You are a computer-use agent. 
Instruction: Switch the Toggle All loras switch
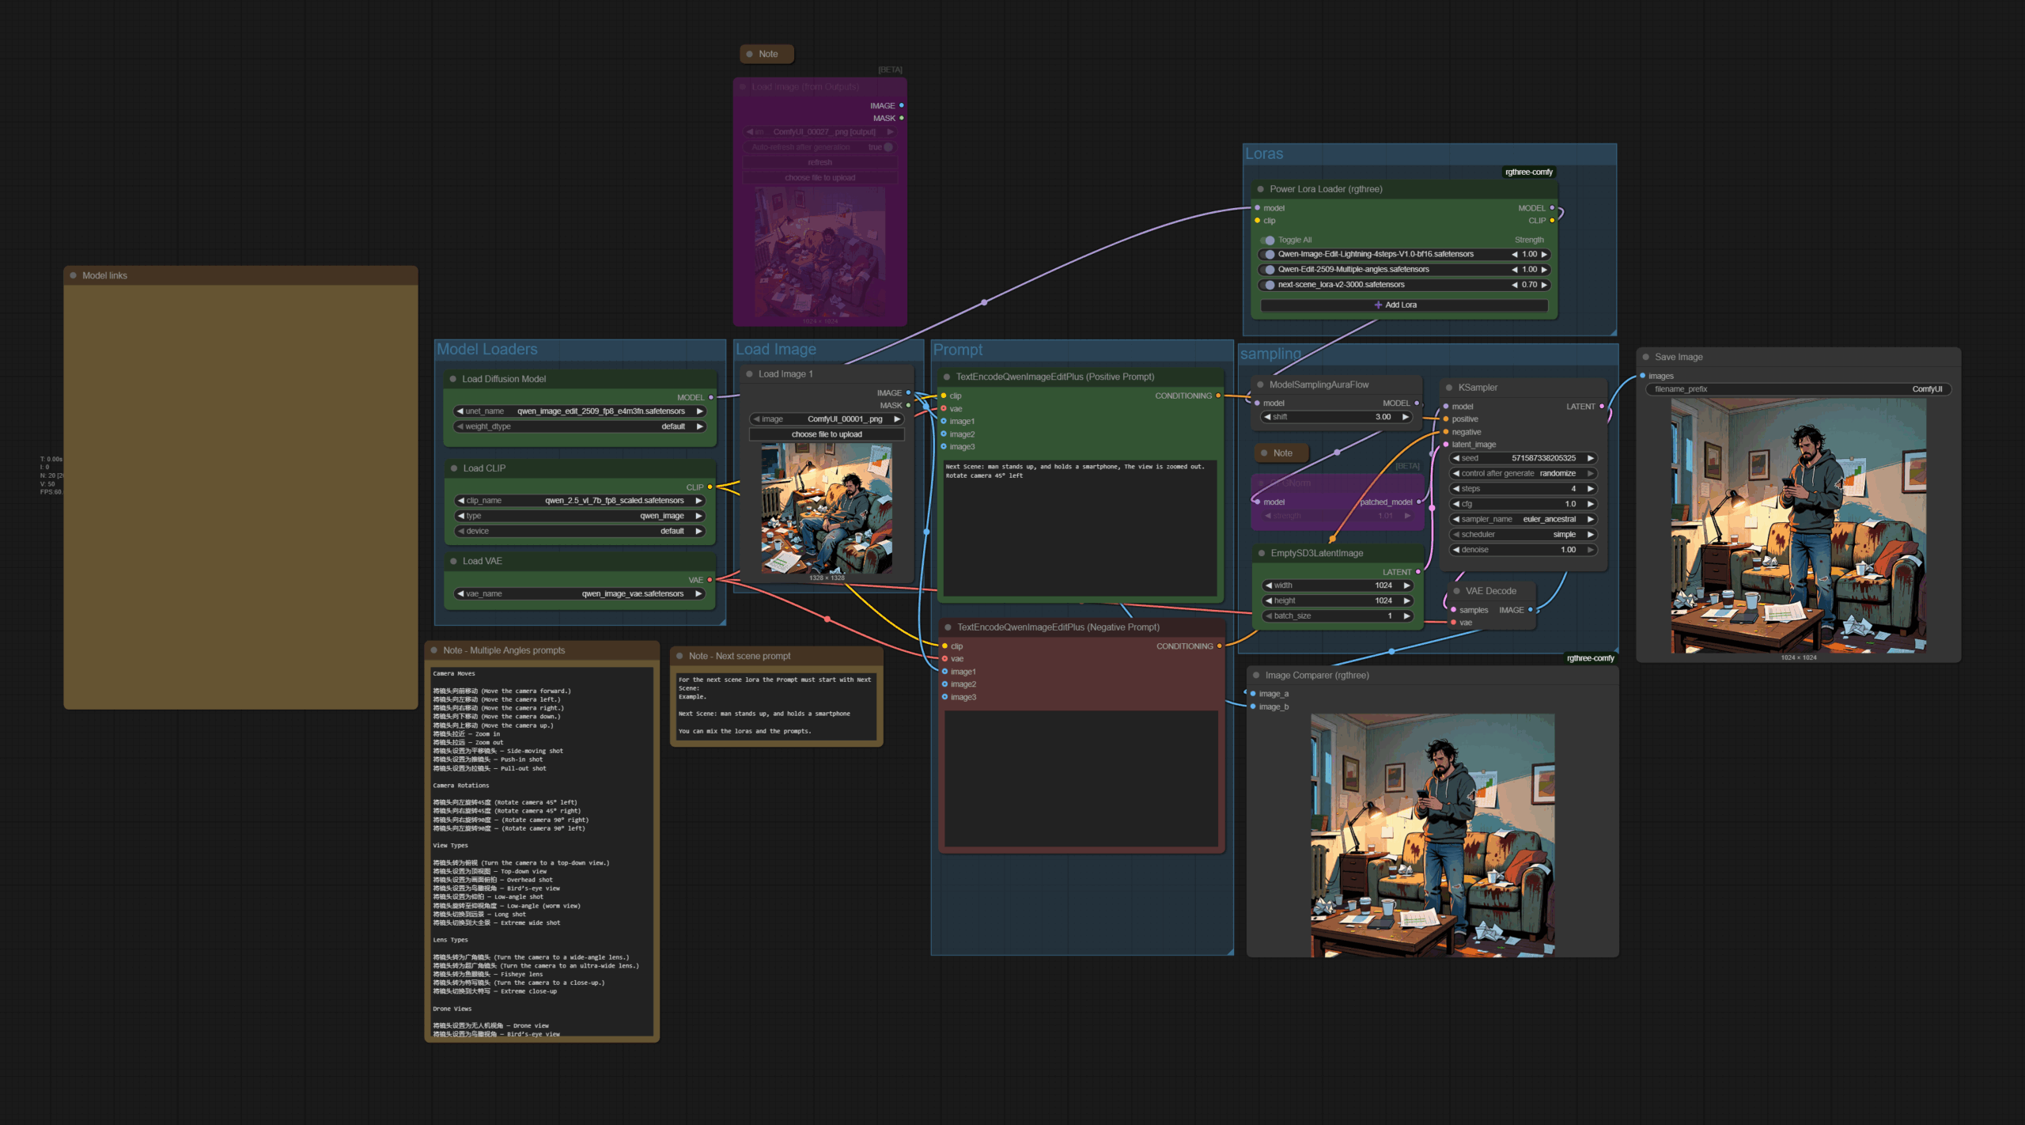pyautogui.click(x=1267, y=240)
